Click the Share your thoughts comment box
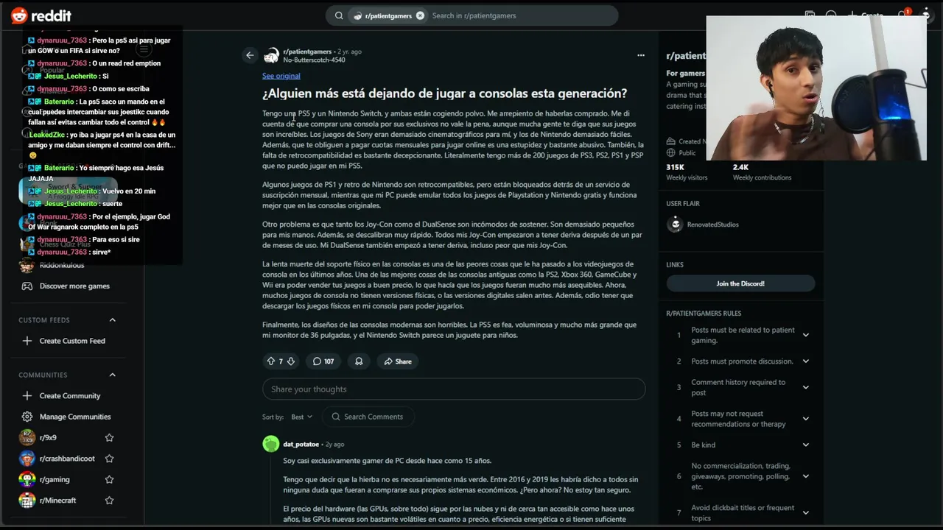 [454, 389]
